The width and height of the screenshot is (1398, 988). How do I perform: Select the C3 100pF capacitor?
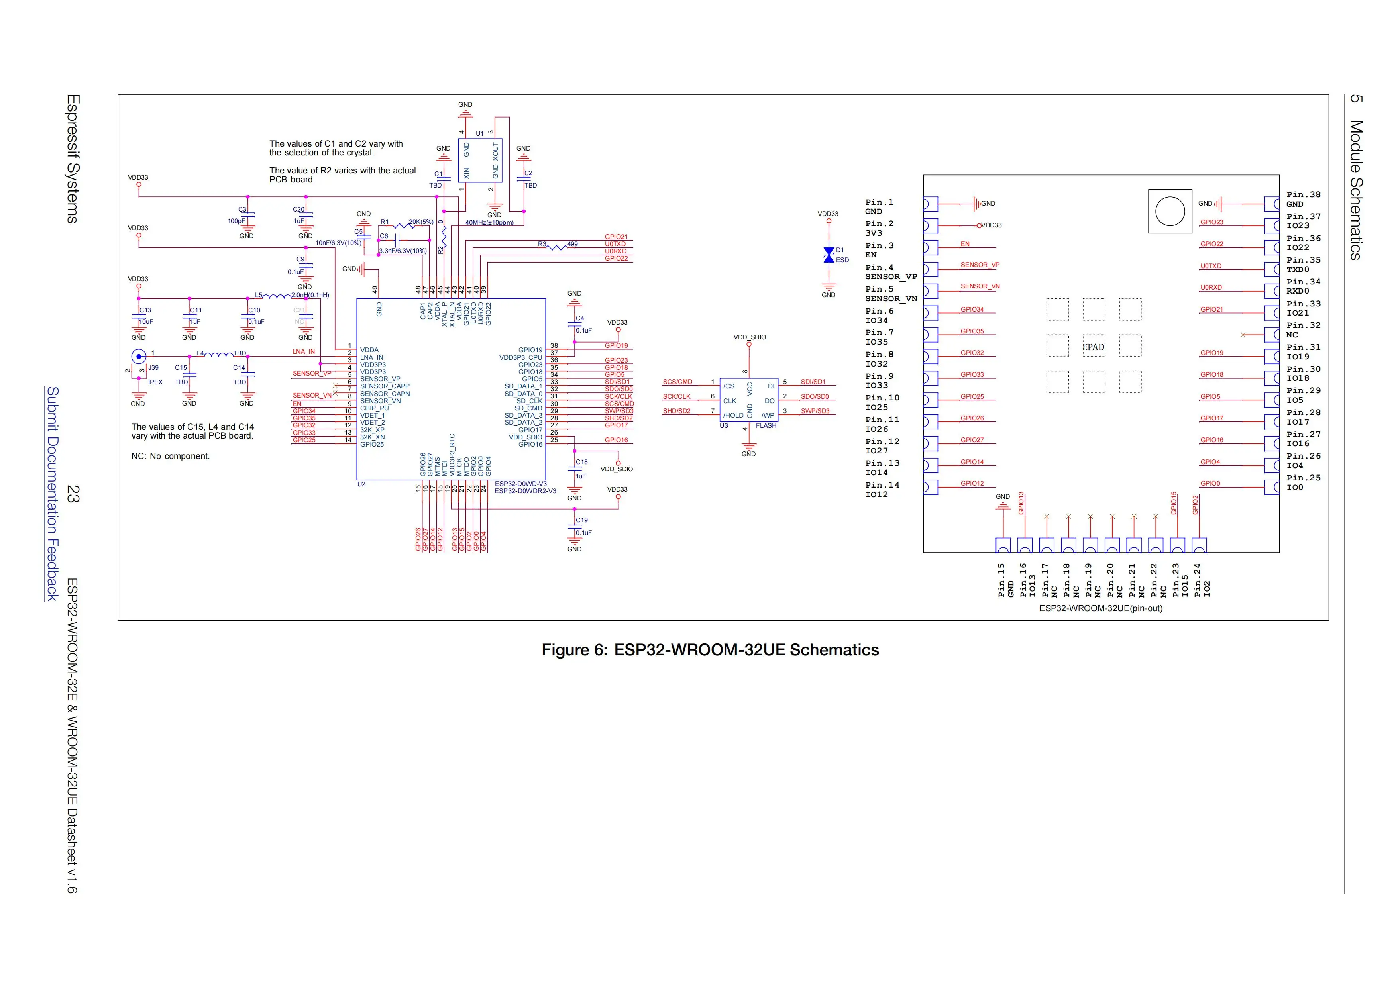[247, 215]
